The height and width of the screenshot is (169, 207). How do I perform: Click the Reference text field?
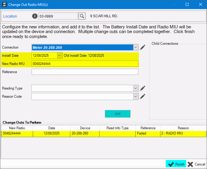[85, 72]
